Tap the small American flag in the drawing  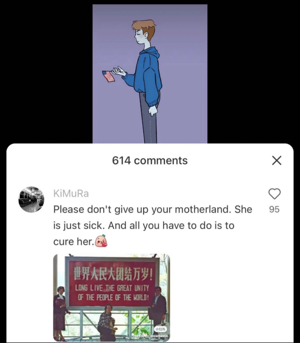(x=108, y=76)
